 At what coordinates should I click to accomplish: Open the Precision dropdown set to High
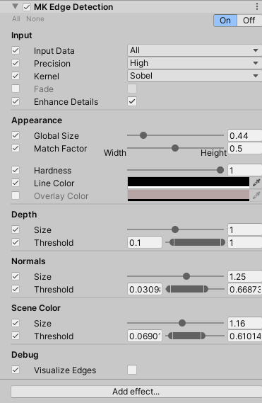click(x=195, y=63)
